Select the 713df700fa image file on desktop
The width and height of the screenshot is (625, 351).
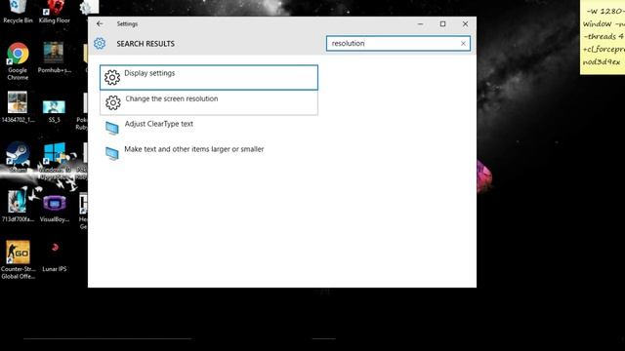point(18,206)
